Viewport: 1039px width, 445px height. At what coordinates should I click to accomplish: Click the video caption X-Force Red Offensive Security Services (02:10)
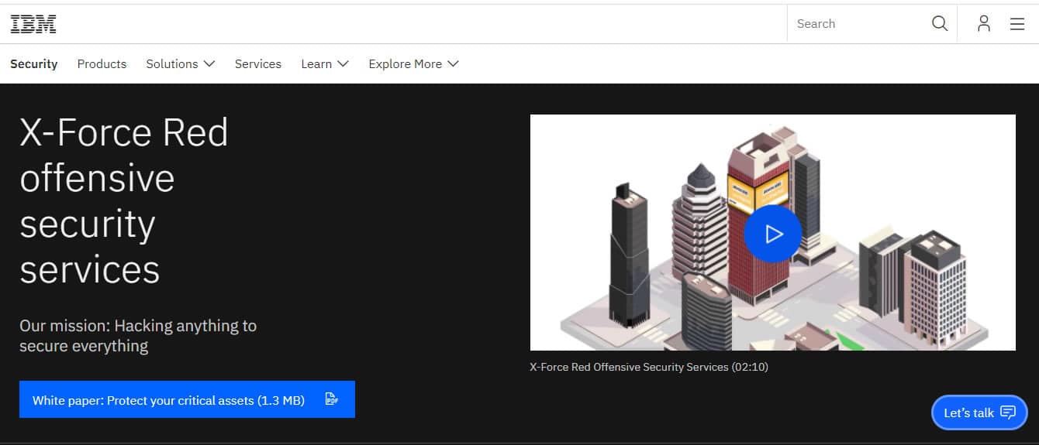pyautogui.click(x=649, y=367)
